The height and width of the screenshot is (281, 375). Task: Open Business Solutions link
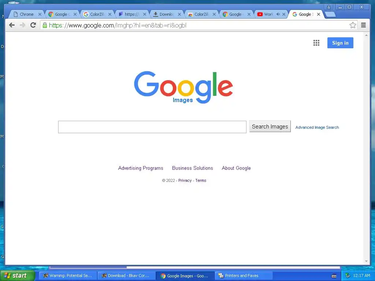click(x=193, y=168)
